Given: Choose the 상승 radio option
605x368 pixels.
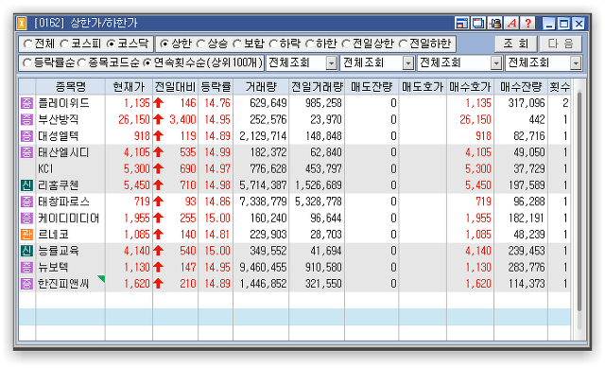Looking at the screenshot, I should (x=200, y=44).
